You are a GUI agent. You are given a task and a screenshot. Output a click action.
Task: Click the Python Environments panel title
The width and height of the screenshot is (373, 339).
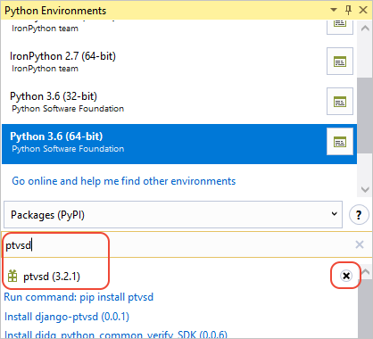point(55,11)
